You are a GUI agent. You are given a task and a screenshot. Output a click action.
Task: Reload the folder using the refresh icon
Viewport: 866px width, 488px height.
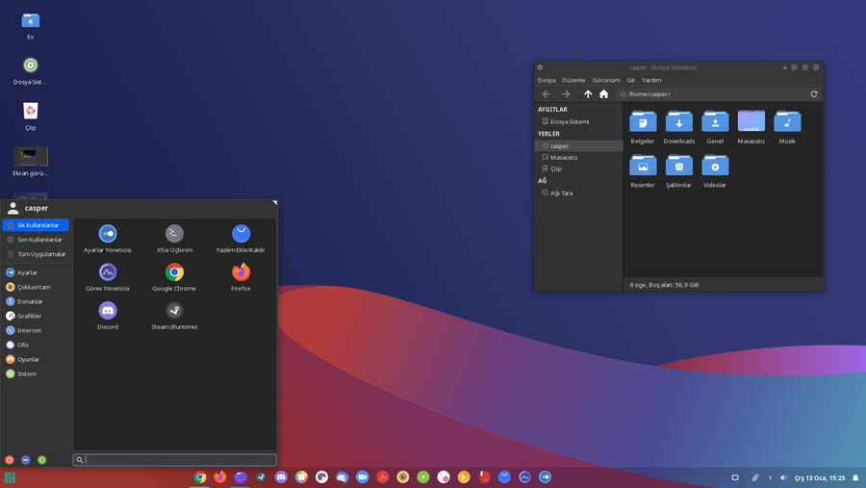click(814, 94)
